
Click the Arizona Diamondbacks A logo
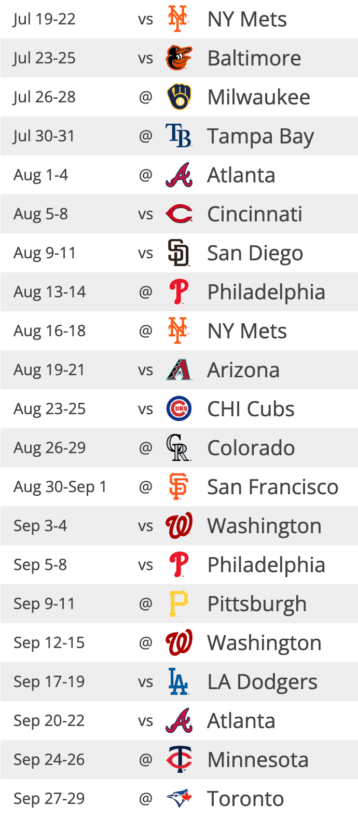(x=179, y=370)
